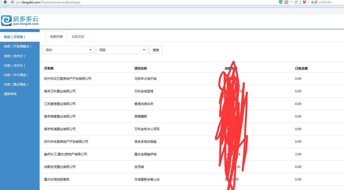Reload the page with refresh icon
344x190 pixels.
click(x=296, y=2)
